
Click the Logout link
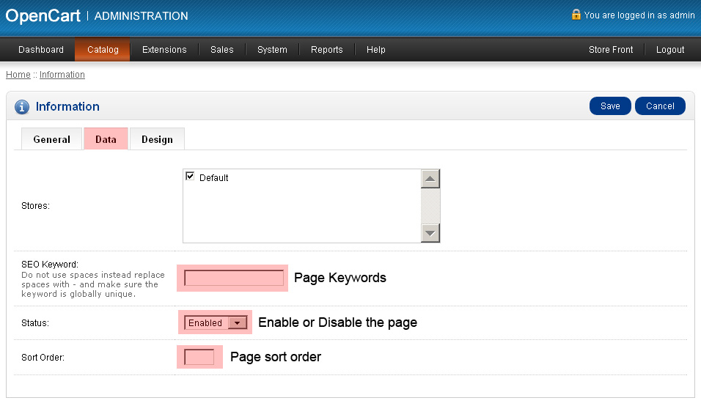tap(670, 50)
